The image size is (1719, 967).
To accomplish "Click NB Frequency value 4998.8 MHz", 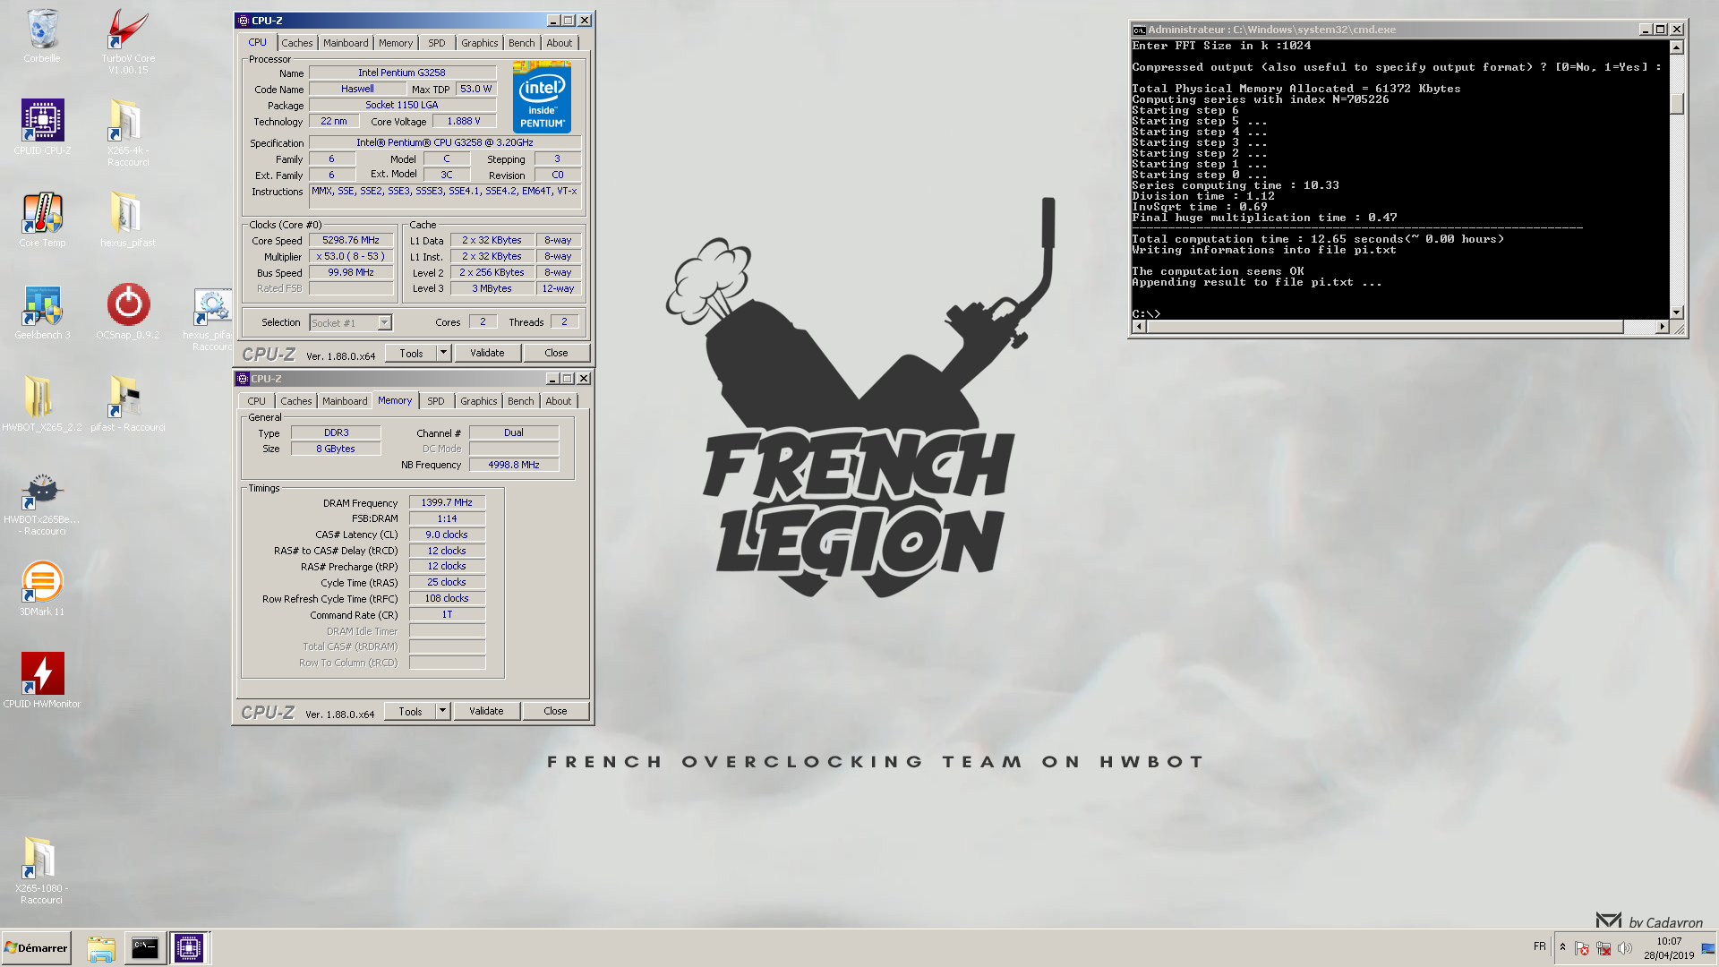I will tap(514, 466).
